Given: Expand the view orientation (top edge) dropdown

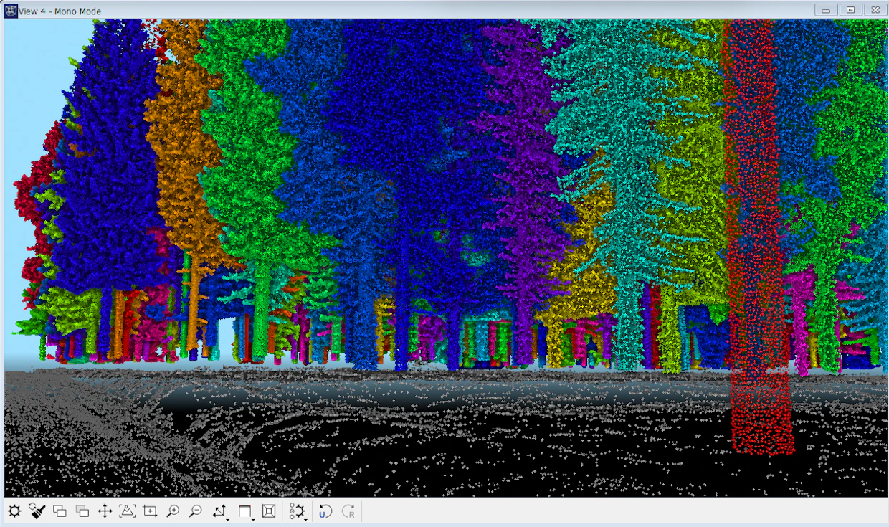Looking at the screenshot, I should [x=246, y=511].
